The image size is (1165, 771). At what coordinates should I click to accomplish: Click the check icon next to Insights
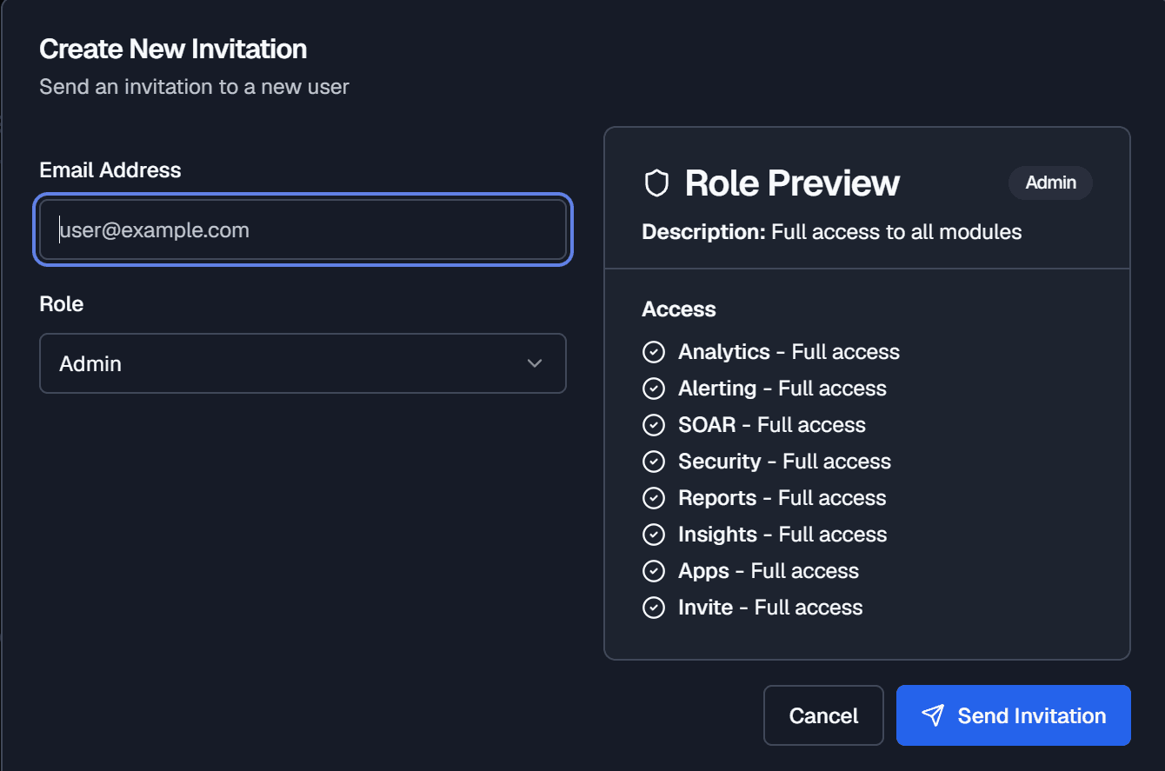(x=653, y=535)
